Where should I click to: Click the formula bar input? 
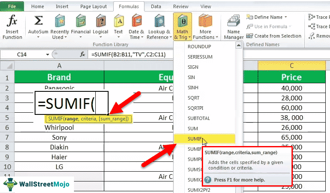[130, 55]
